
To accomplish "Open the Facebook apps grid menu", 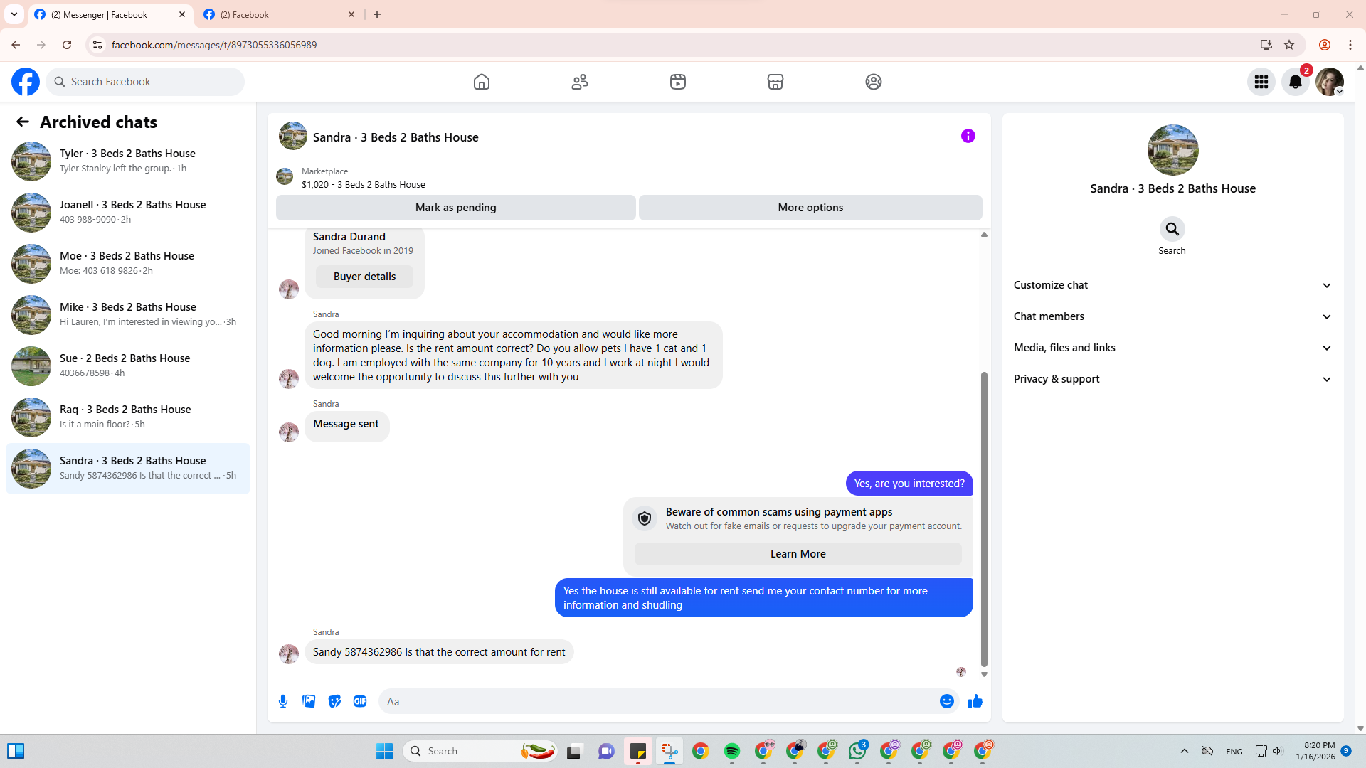I will point(1261,82).
